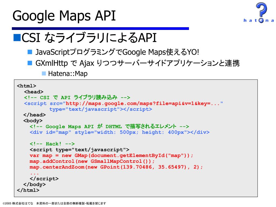
Task: Click the light blue bullet before Hatena::Map
Action: tap(44, 73)
